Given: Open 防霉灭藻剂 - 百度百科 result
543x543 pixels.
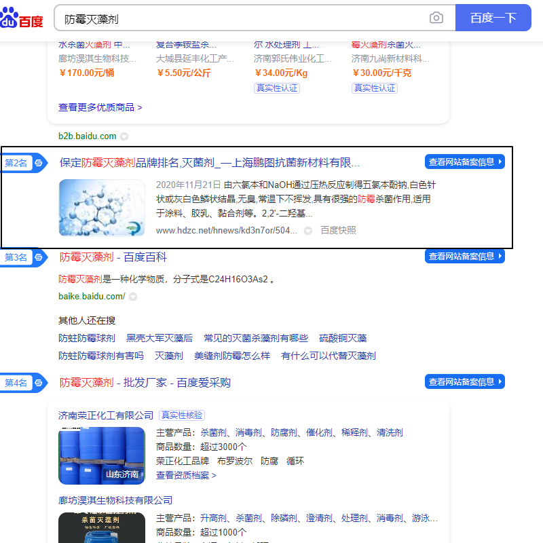Looking at the screenshot, I should (x=113, y=257).
